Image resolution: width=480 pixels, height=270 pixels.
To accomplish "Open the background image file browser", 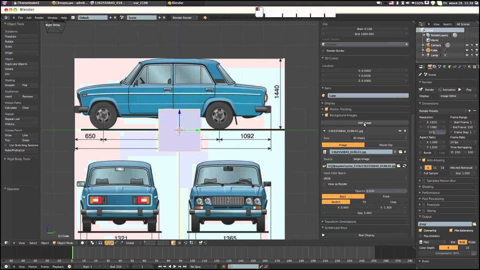I will click(398, 166).
